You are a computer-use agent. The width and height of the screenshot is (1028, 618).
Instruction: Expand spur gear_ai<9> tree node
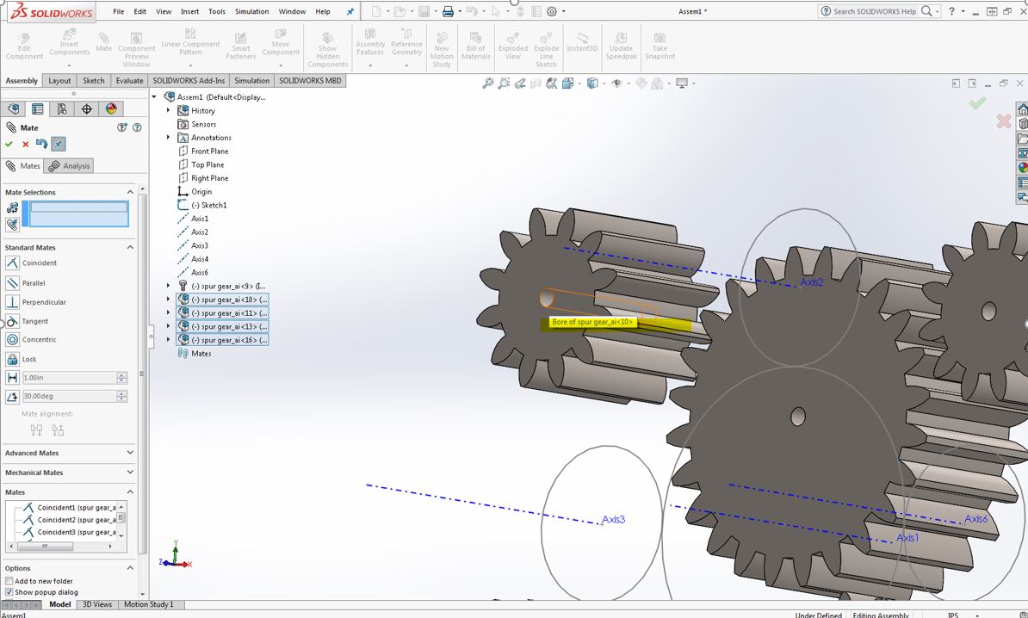click(x=169, y=286)
